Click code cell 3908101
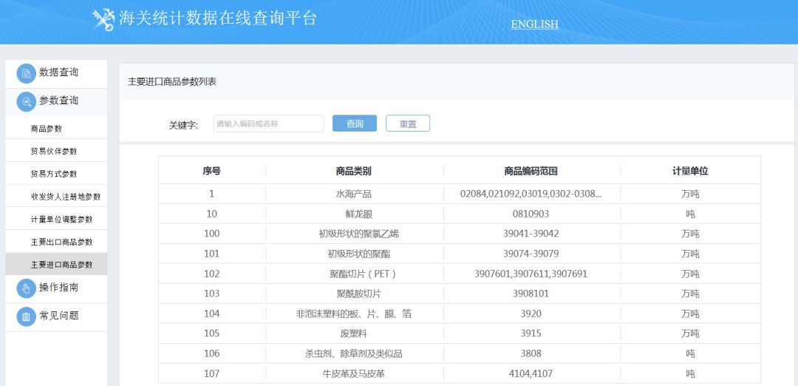 [531, 294]
